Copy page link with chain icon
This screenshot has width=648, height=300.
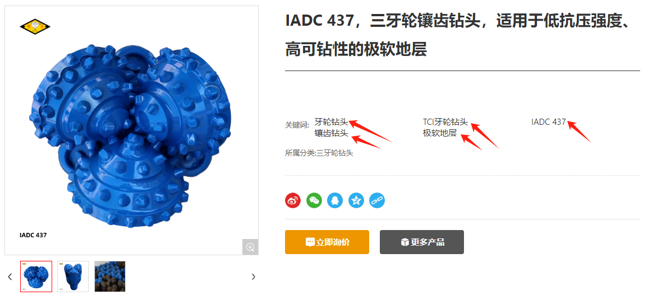pos(377,200)
